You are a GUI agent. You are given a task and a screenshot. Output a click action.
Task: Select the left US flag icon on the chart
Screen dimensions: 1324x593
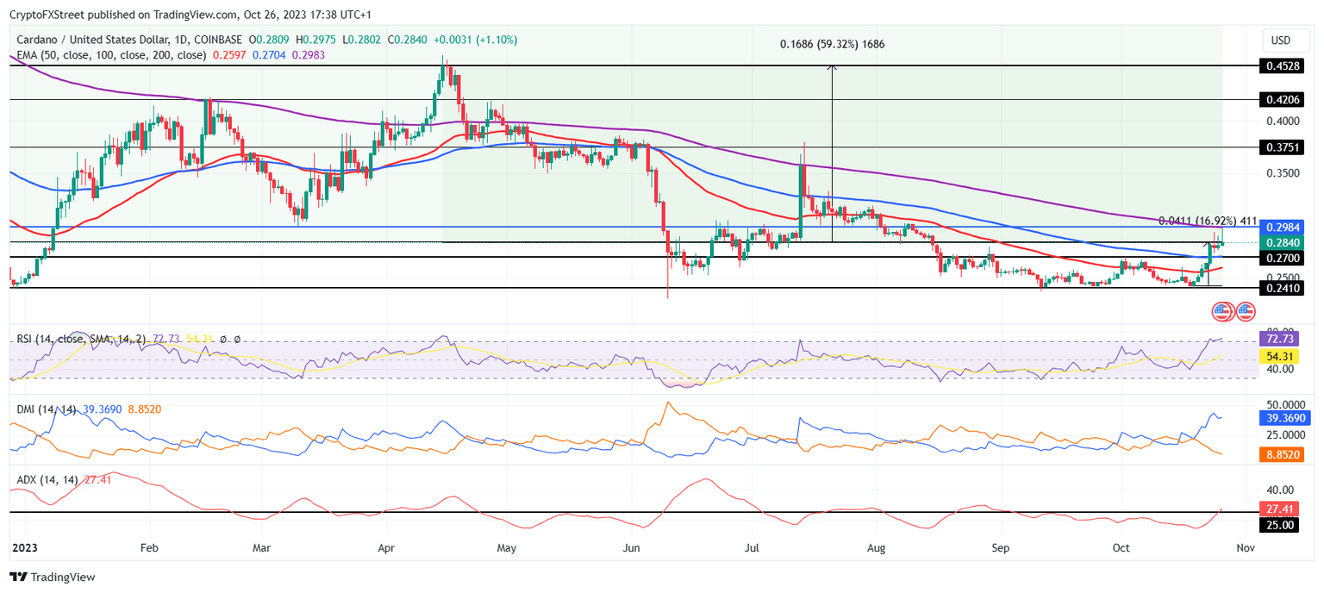1221,310
